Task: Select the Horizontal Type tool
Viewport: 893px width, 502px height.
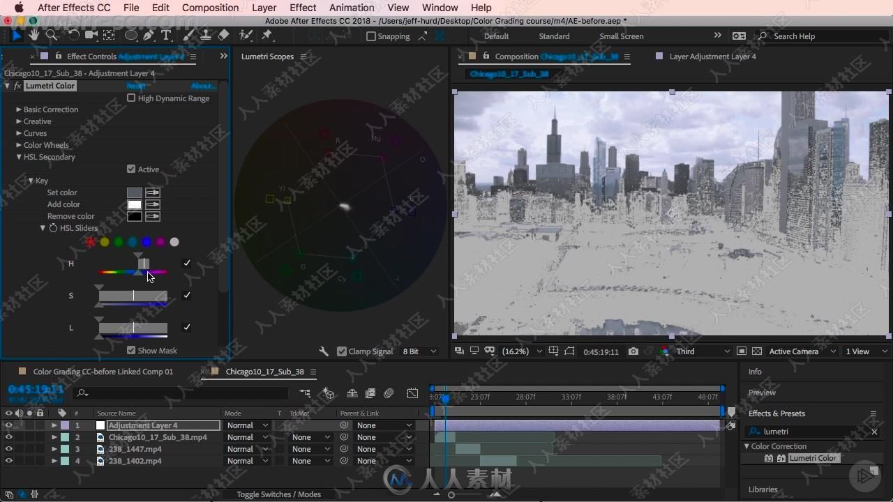Action: coord(166,35)
